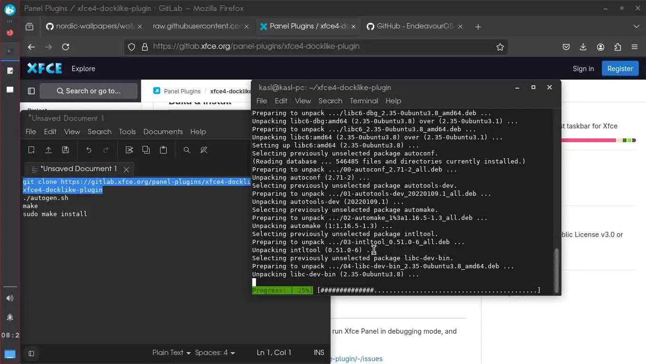646x364 pixels.
Task: Open Firefox account icon
Action: tap(600, 47)
